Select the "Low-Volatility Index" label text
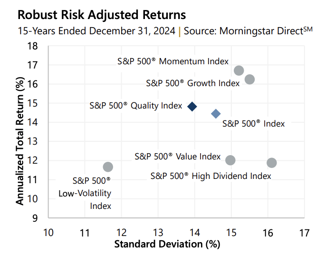The width and height of the screenshot is (325, 256). click(85, 193)
